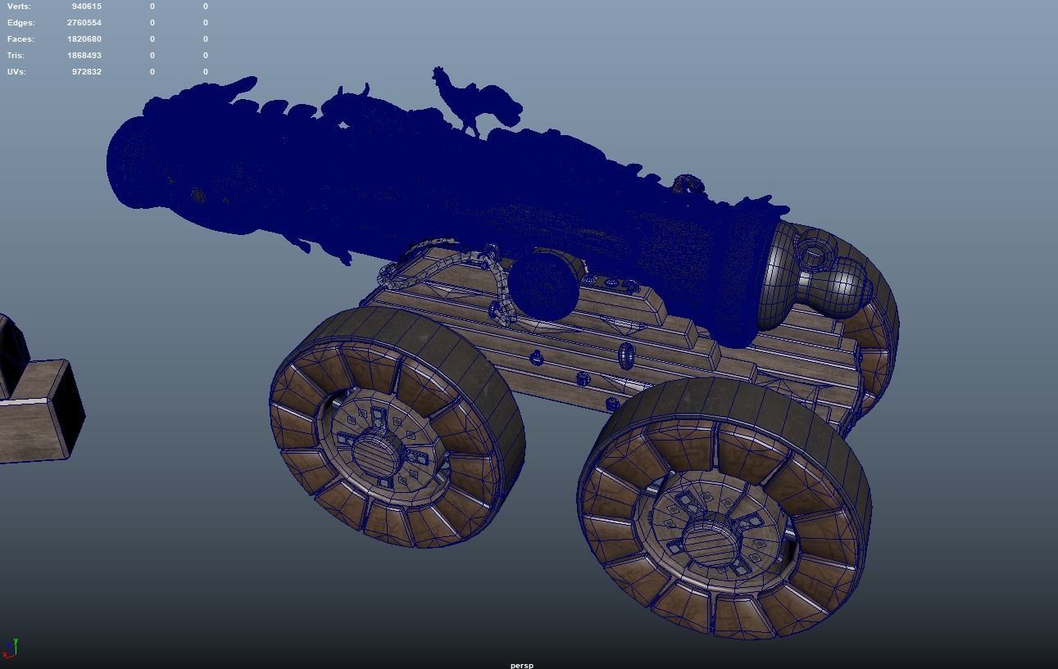Click the "Verts:" label in the HUD

tap(20, 7)
